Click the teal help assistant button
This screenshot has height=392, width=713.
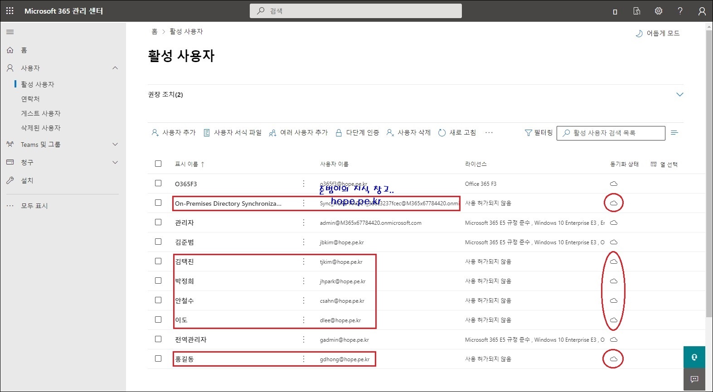(694, 357)
